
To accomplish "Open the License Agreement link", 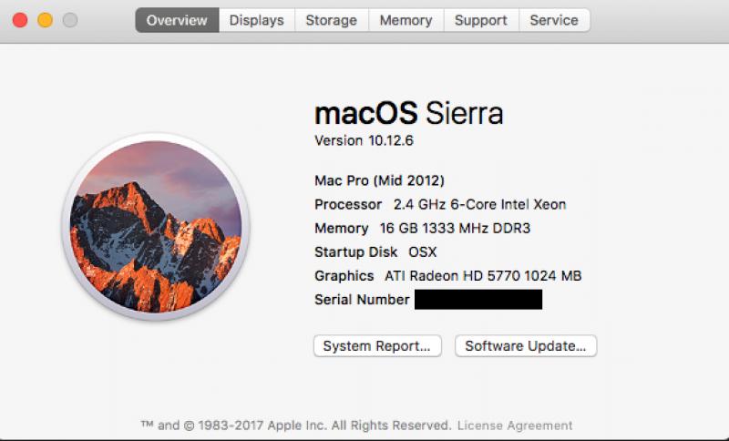I will point(515,426).
